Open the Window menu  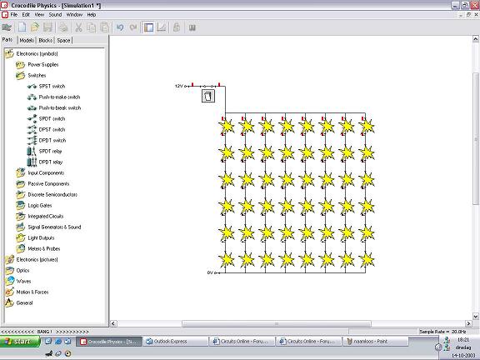click(x=74, y=15)
